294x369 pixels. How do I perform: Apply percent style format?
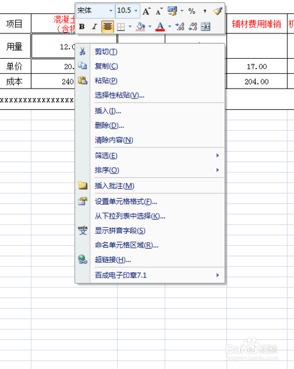tap(192, 11)
